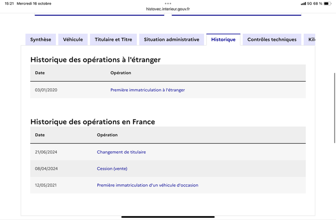Select the Historique tab

pyautogui.click(x=223, y=39)
